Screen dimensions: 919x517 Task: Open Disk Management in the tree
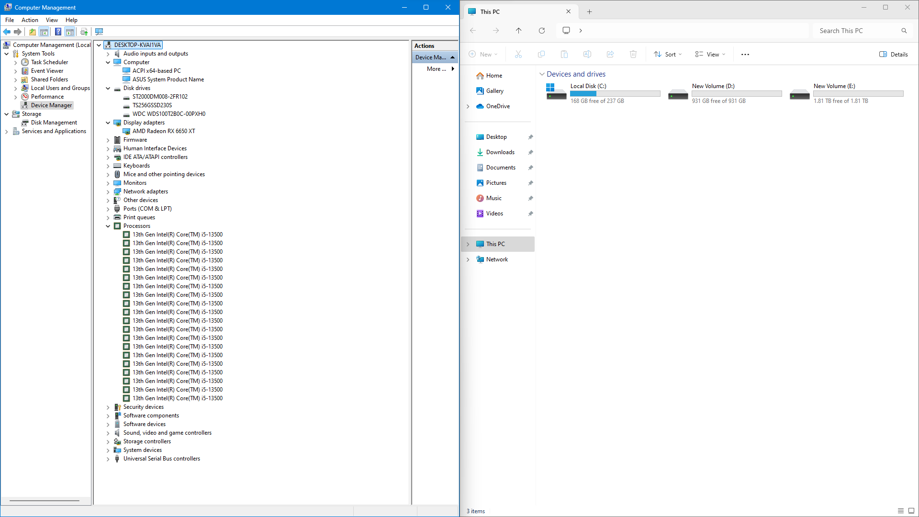pos(54,123)
